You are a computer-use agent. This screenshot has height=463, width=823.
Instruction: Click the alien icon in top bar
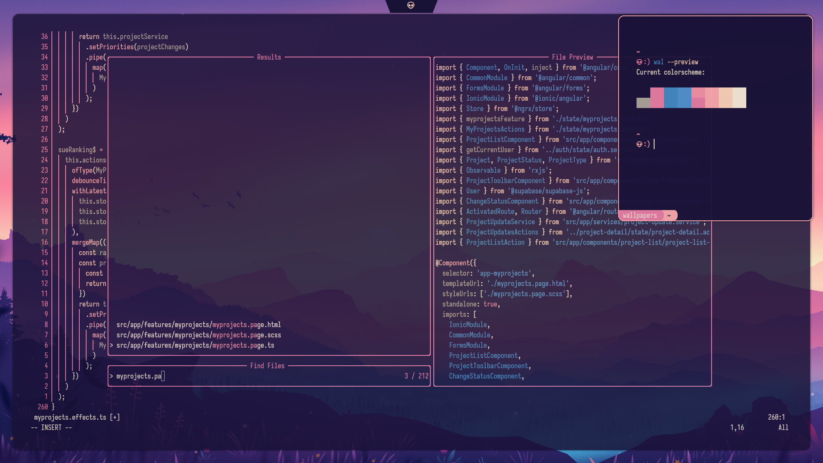pos(411,6)
